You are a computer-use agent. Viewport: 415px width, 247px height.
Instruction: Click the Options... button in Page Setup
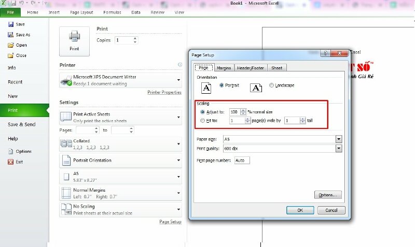328,195
